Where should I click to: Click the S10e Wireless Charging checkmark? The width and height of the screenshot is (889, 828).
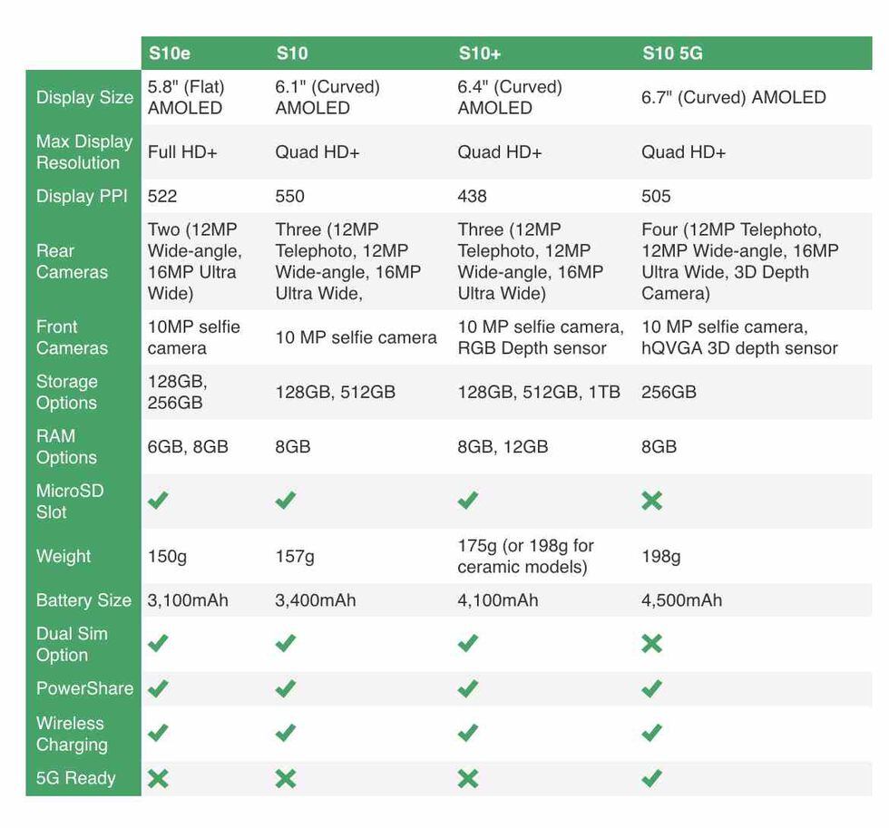click(159, 733)
